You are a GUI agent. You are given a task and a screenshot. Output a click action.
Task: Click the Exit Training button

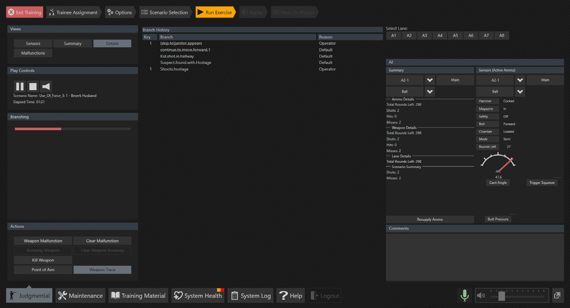pyautogui.click(x=25, y=12)
